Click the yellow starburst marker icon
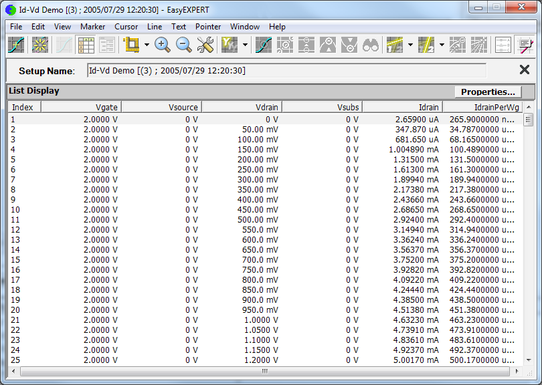The width and height of the screenshot is (542, 385). click(x=39, y=45)
